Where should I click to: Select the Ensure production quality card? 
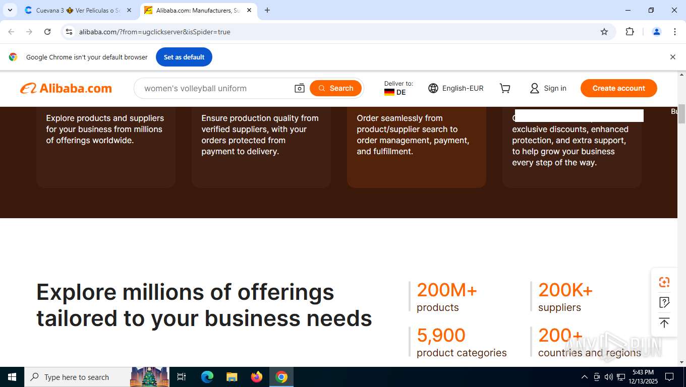point(261,147)
